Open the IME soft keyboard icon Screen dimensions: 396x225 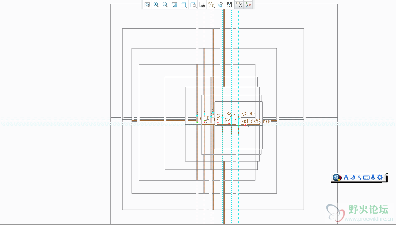coord(366,178)
